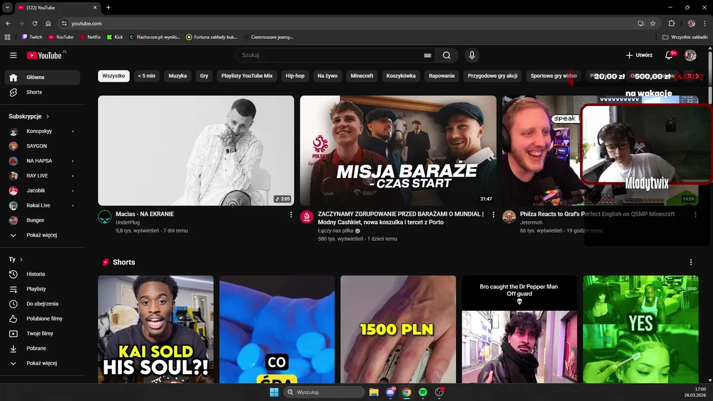Select the Muzyka filter chip
The image size is (713, 401).
178,76
